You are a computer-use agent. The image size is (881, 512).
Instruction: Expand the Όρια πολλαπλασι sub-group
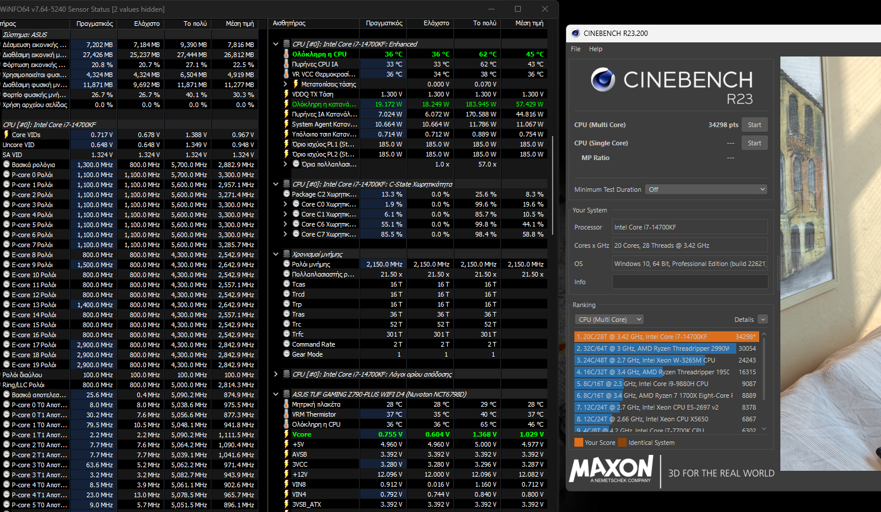[x=285, y=164]
